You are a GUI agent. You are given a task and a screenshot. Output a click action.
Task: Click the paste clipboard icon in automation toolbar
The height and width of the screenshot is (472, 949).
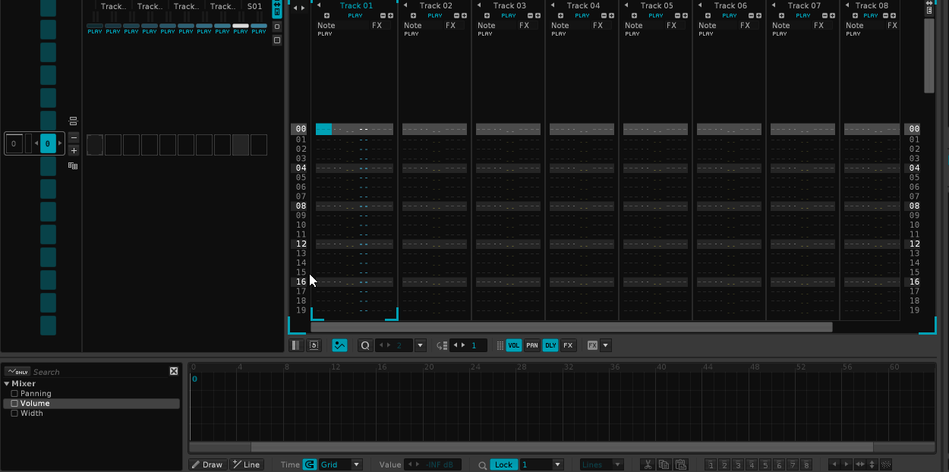680,464
